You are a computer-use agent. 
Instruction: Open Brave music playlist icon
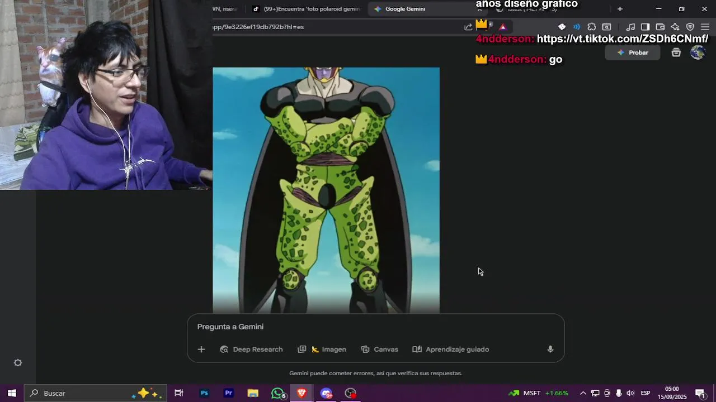630,27
